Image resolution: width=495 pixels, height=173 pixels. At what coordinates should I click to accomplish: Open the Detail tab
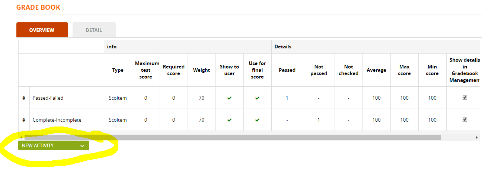coord(94,30)
